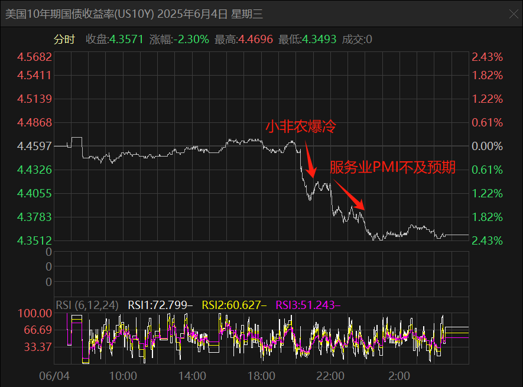The width and height of the screenshot is (523, 387).
Task: Click the magenta RSI3:51.243 readout
Action: point(308,305)
